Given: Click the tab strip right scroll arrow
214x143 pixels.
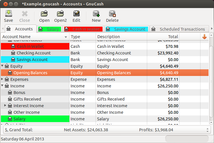Looking at the screenshot, I should (212, 29).
